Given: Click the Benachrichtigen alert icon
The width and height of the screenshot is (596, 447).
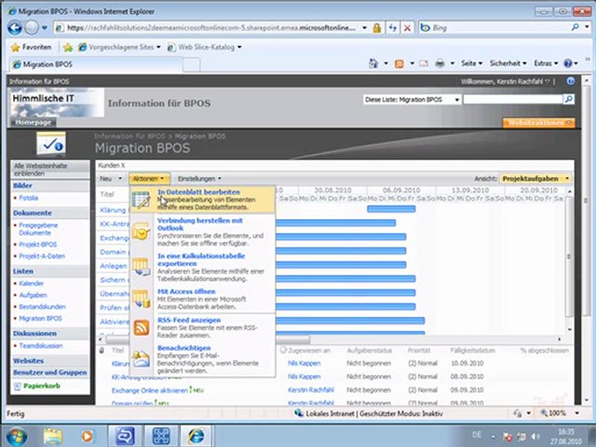Looking at the screenshot, I should click(142, 359).
